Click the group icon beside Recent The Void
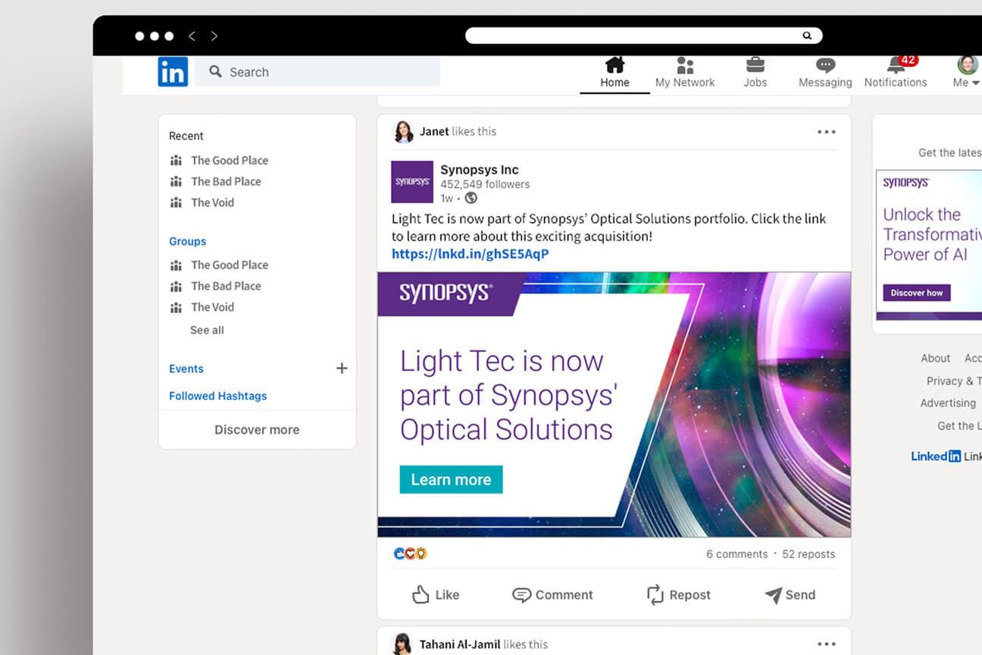Screen dimensions: 982x655 (176, 202)
